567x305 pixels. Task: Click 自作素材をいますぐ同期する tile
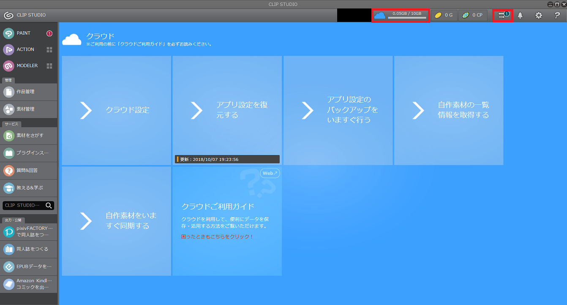coord(117,221)
